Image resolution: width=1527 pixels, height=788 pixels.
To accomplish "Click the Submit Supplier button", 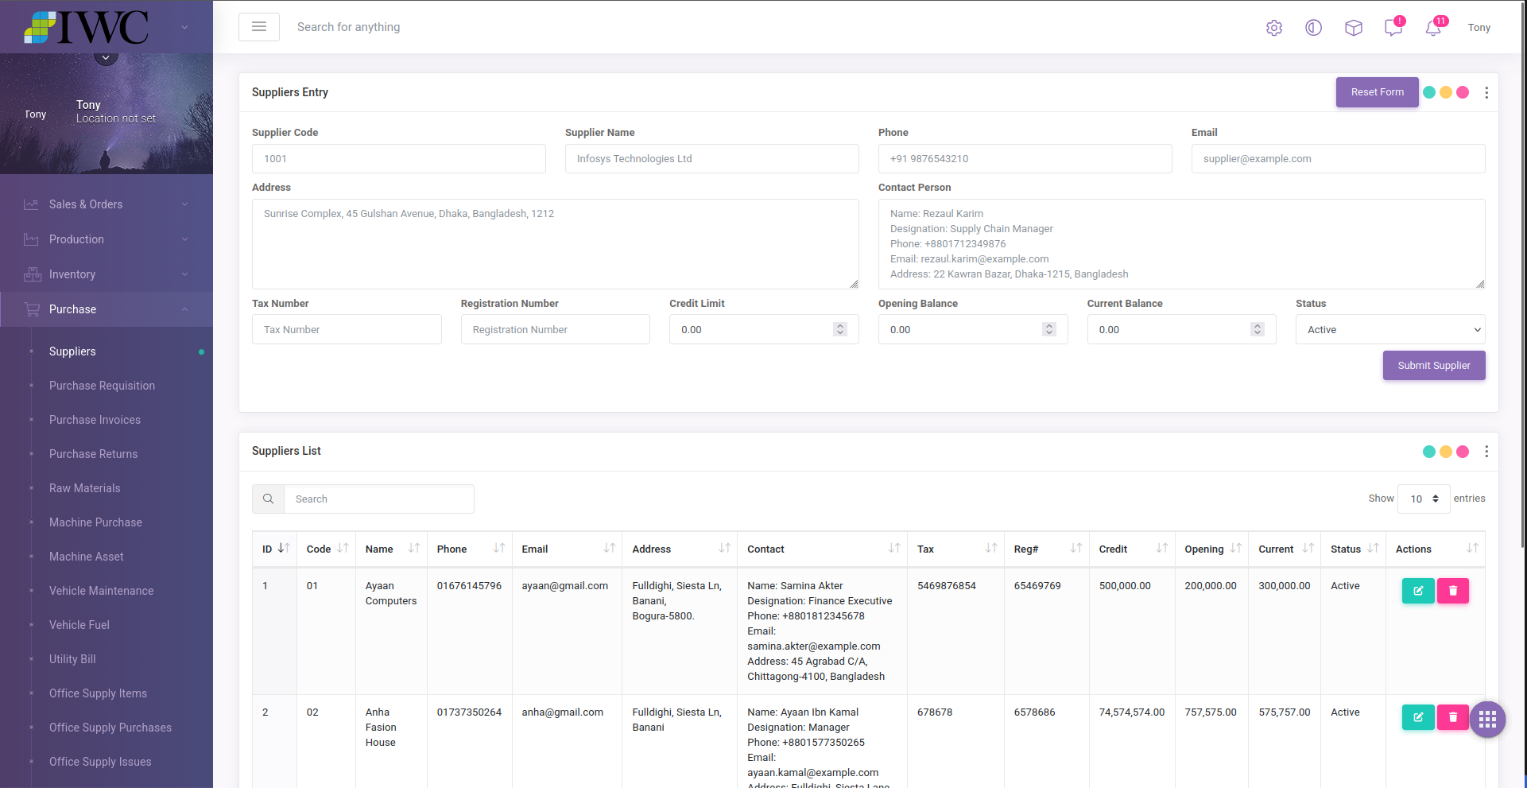I will click(x=1434, y=366).
